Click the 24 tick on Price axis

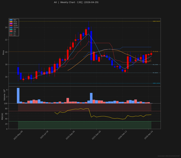point(6,27)
